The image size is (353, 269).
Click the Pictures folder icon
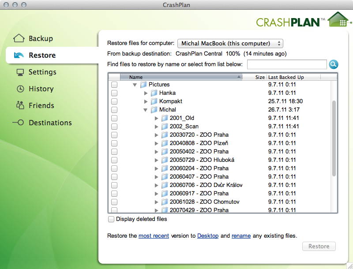[x=143, y=85]
